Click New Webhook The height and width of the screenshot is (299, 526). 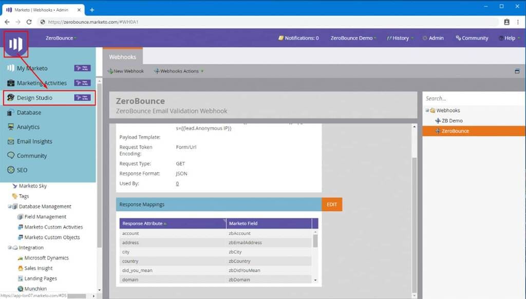[125, 71]
